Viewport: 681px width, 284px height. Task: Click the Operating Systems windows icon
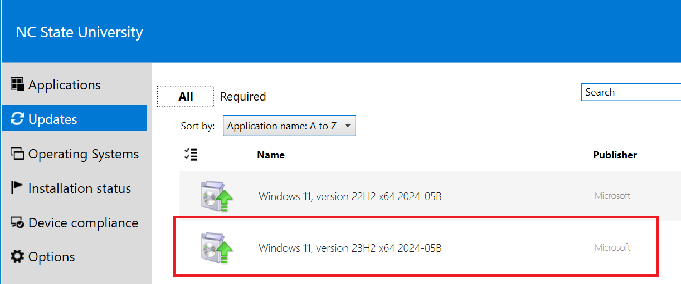tap(17, 153)
